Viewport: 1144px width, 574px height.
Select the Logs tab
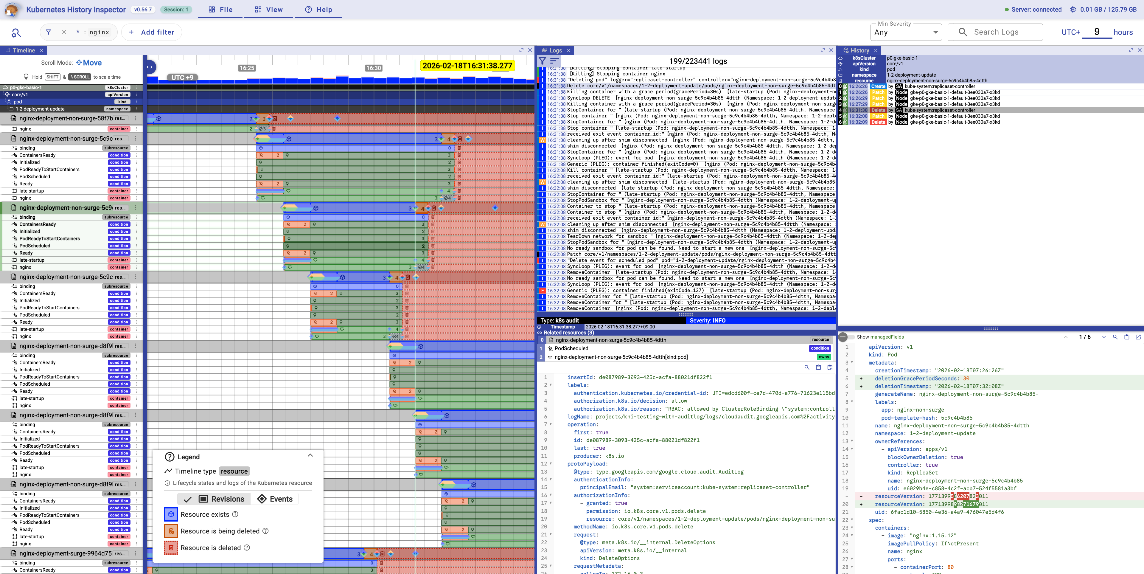(x=555, y=50)
